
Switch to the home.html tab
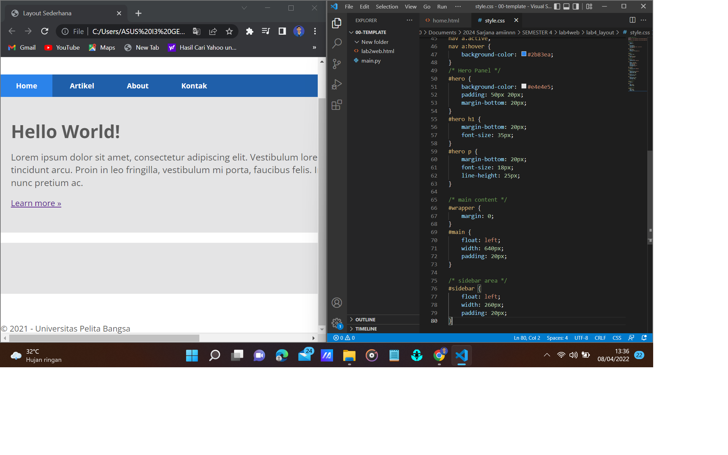click(446, 20)
